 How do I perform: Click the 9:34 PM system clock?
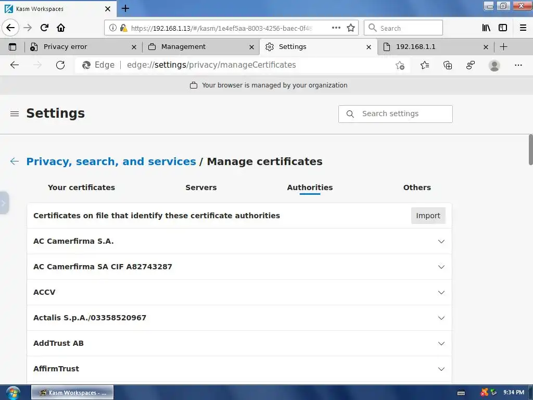514,393
